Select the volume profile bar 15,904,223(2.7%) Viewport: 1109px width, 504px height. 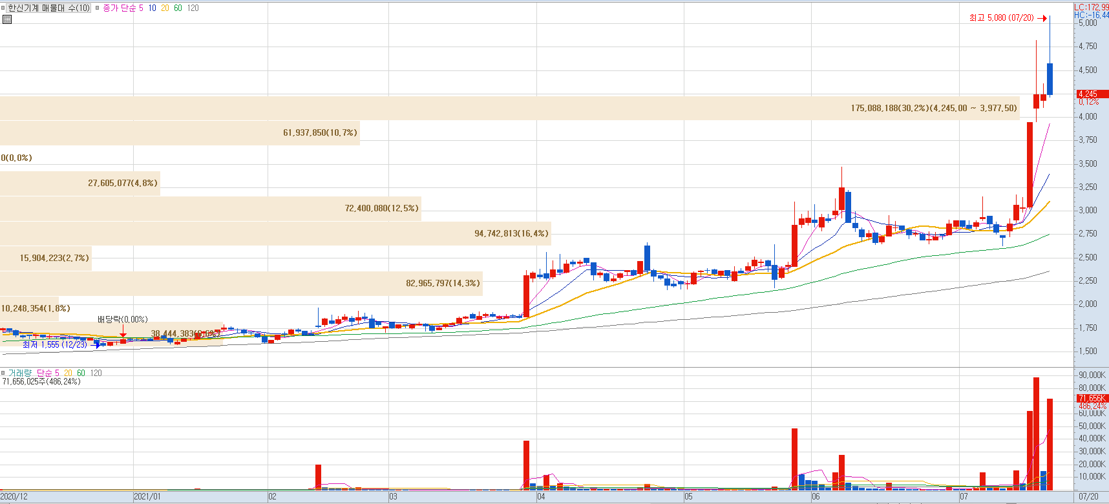46,258
